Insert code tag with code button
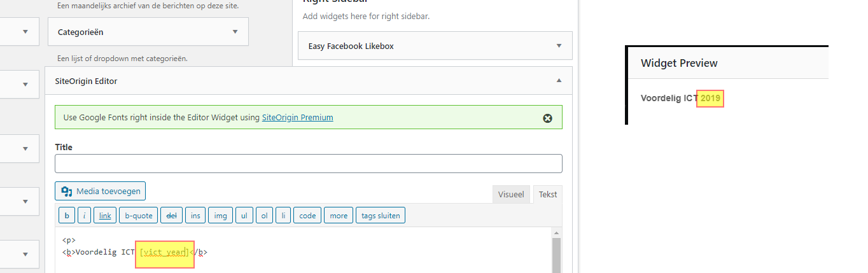868x273 pixels. 307,216
